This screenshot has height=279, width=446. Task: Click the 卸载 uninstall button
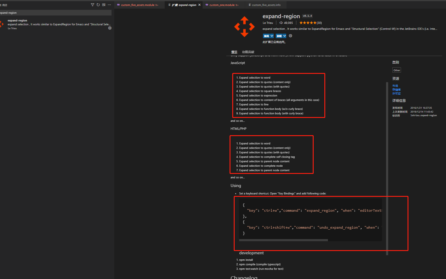click(279, 36)
